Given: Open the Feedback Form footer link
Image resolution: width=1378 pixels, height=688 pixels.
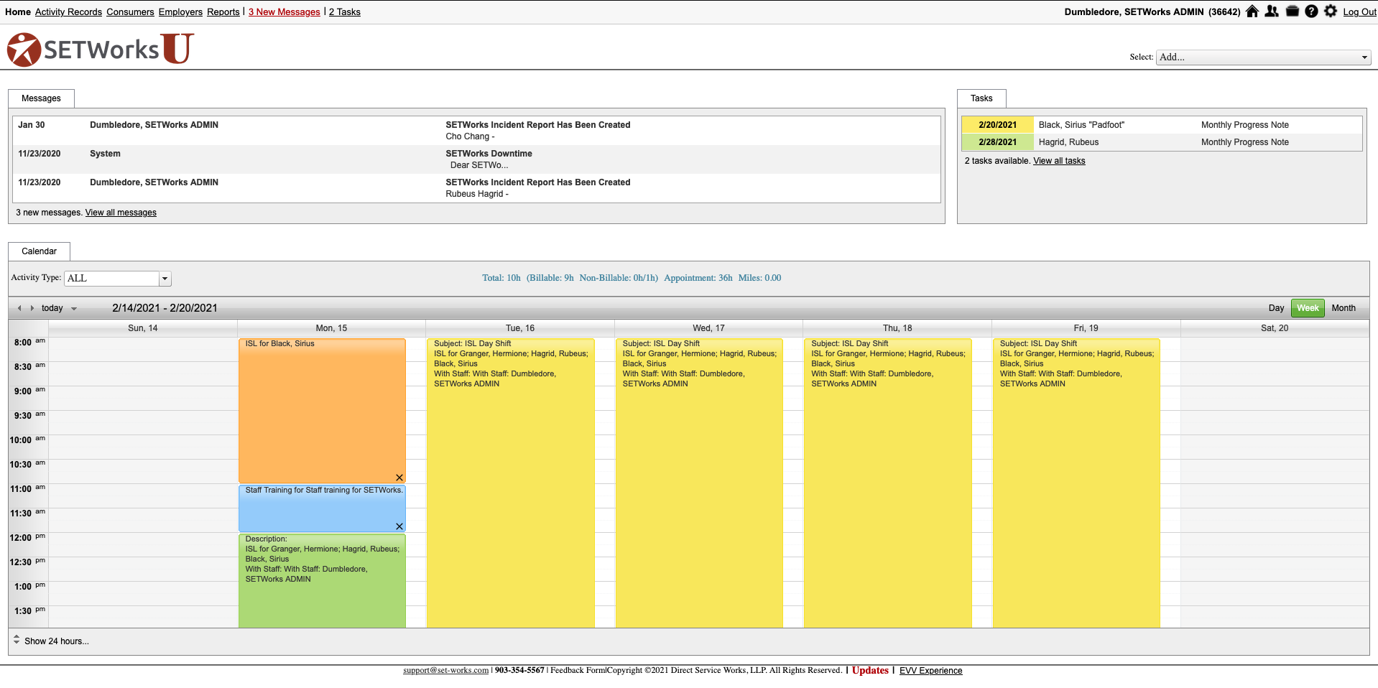Looking at the screenshot, I should tap(578, 670).
